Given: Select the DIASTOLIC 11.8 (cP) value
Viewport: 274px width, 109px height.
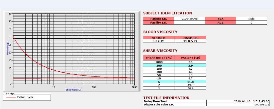Looking at the screenshot, I should click(x=190, y=41).
